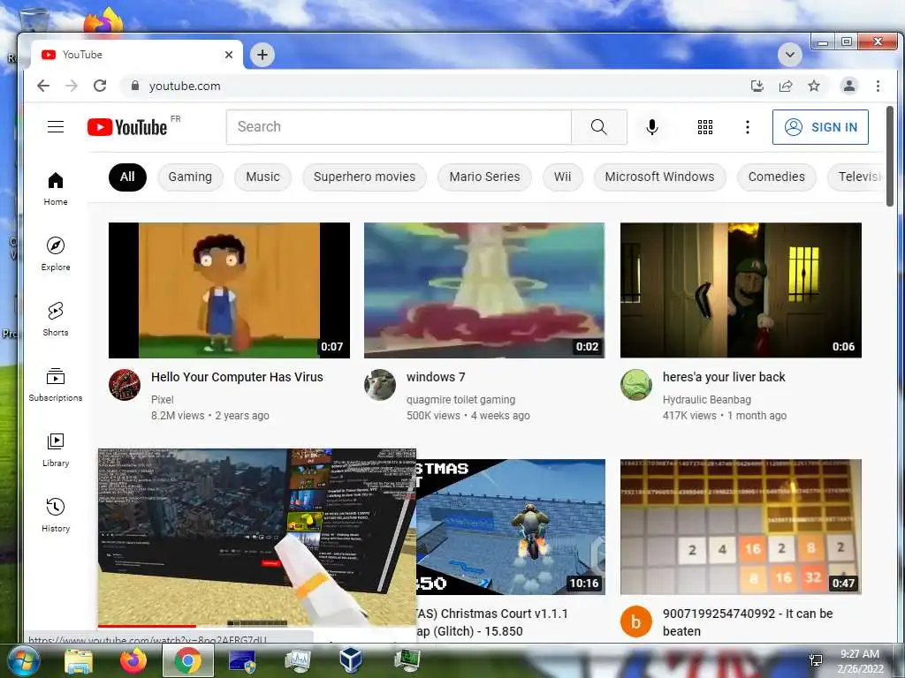
Task: Open Subscriptions in the sidebar
Action: coord(56,385)
